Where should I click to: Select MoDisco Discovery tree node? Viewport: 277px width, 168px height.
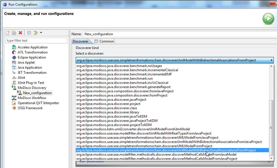click(32, 88)
